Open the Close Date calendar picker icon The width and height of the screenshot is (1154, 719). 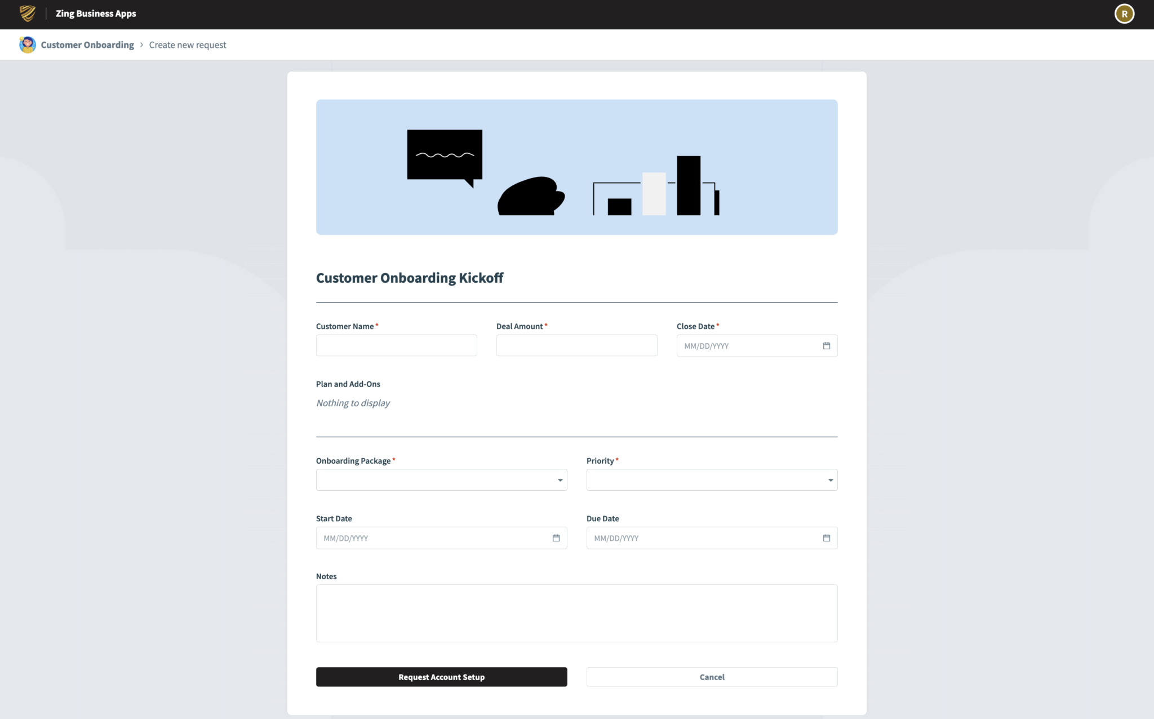(x=827, y=345)
